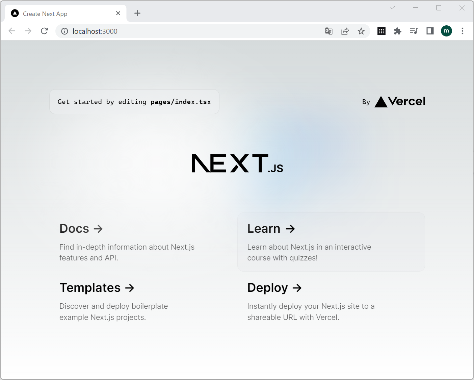The height and width of the screenshot is (380, 474).
Task: Minimize the browser window
Action: pos(416,8)
